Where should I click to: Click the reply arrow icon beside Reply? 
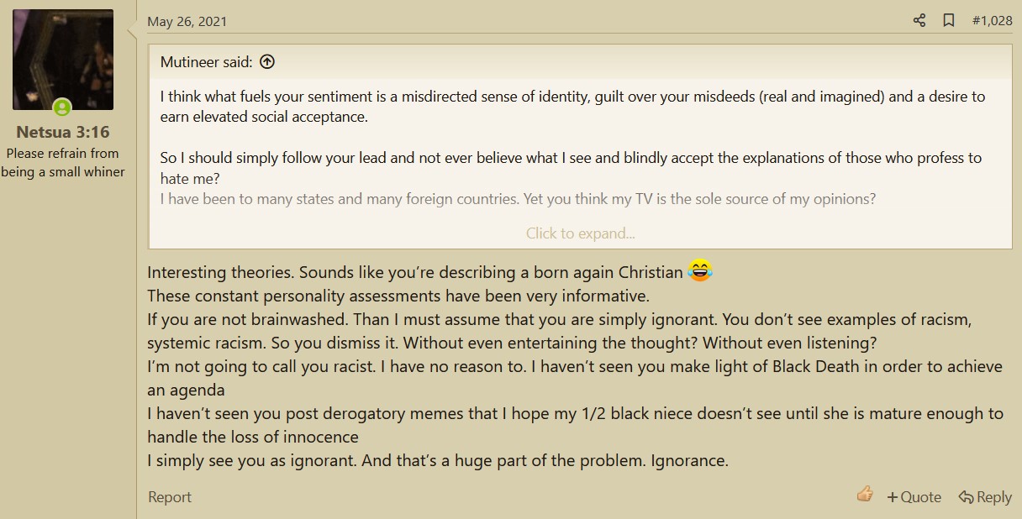966,497
